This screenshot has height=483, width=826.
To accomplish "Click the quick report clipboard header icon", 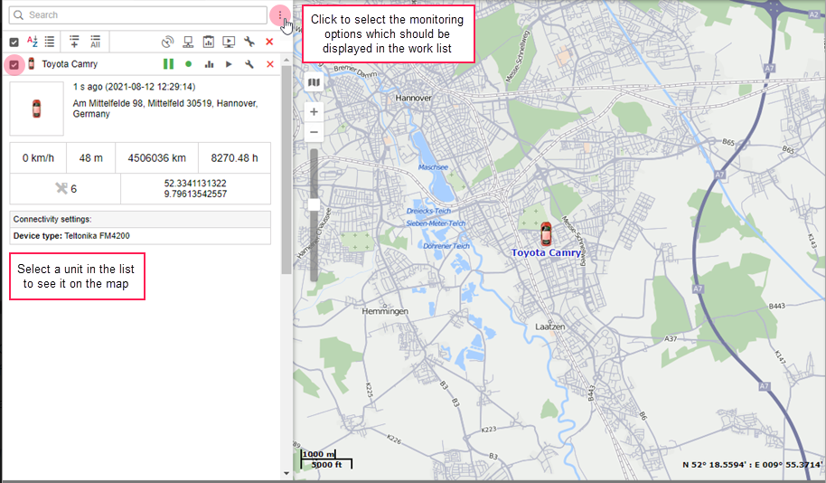I will click(209, 42).
